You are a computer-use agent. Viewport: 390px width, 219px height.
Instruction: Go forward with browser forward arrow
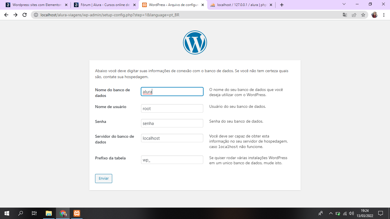(x=15, y=15)
